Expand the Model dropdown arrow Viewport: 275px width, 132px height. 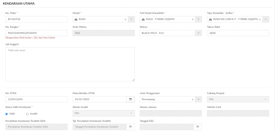coord(131,19)
